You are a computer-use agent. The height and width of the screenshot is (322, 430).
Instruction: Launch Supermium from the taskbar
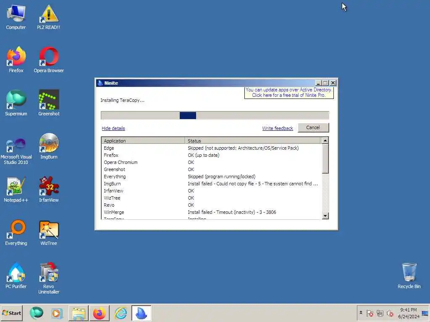(36, 313)
